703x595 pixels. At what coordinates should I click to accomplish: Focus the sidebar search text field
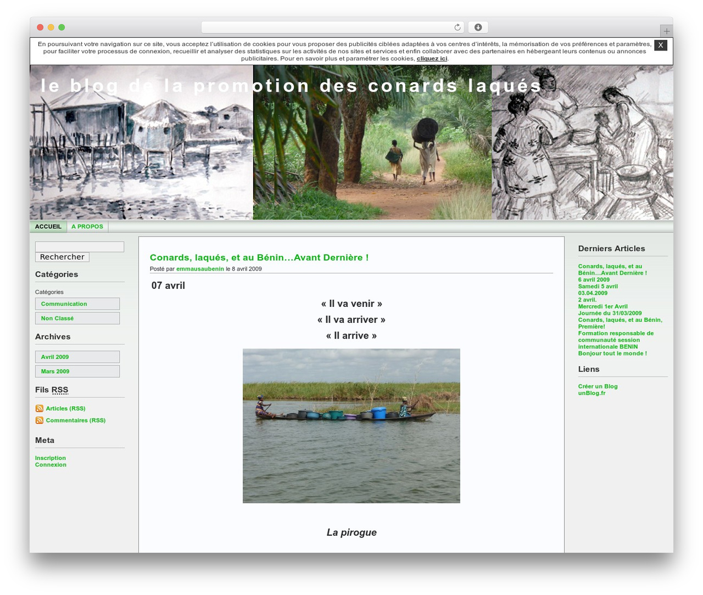click(80, 247)
